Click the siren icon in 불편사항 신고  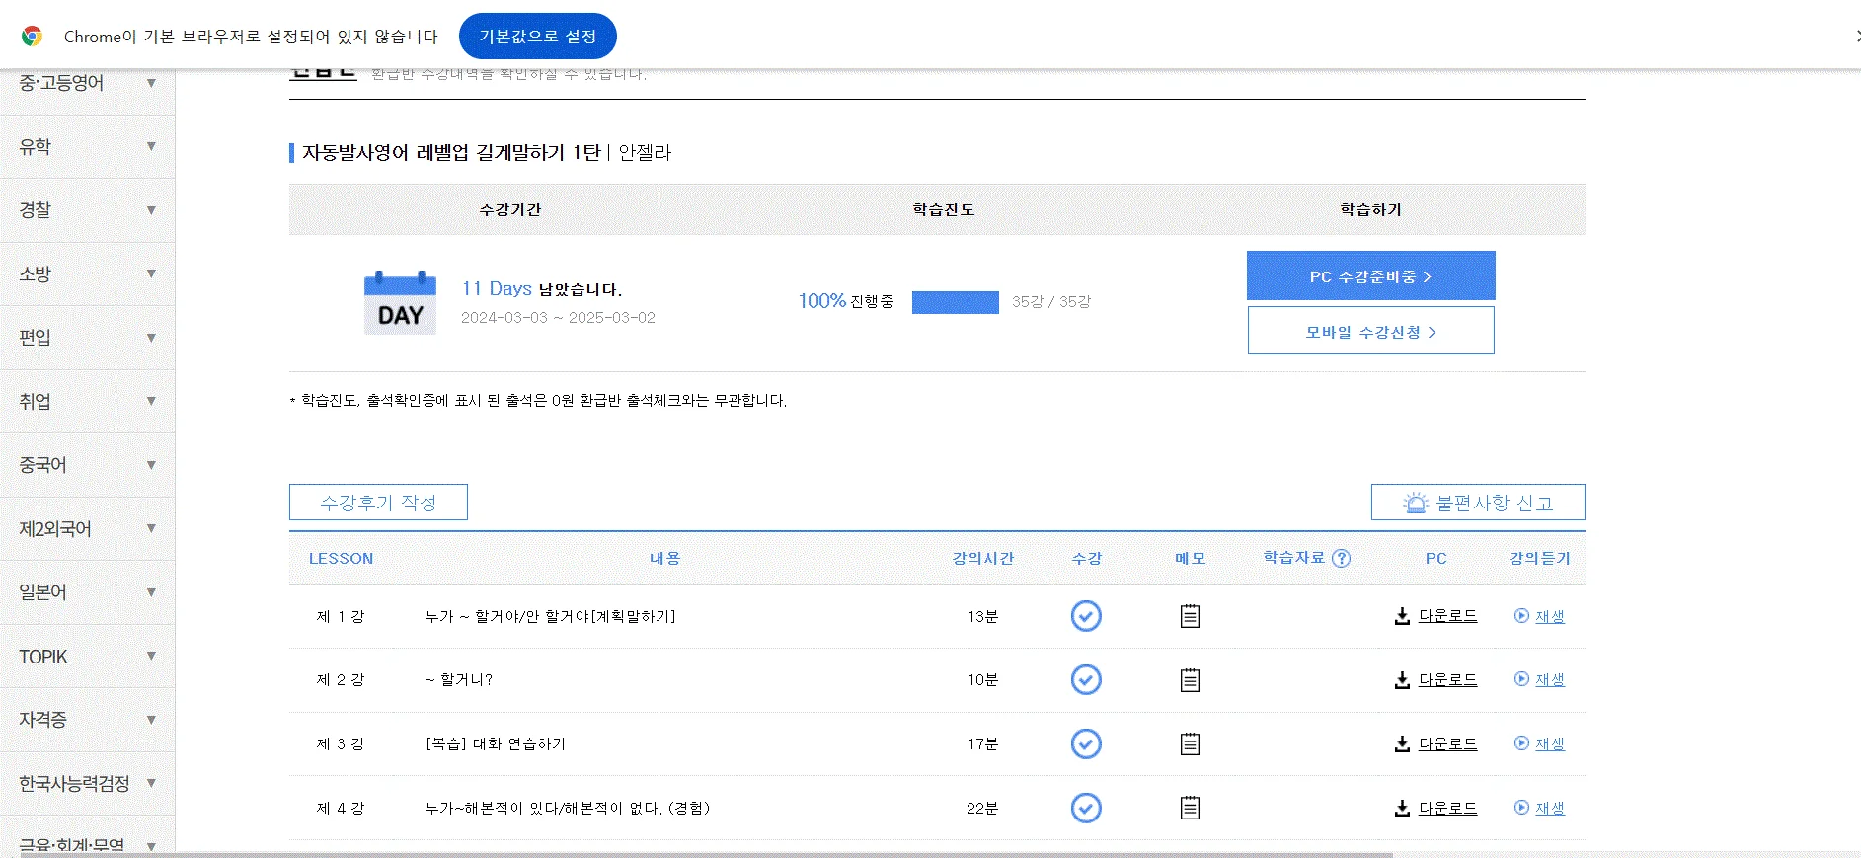[x=1416, y=503]
